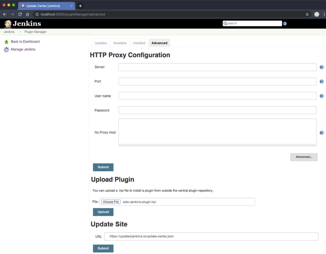Viewport: 326px width, 254px height.
Task: Click the Jenkins breadcrumb link
Action: 9,32
